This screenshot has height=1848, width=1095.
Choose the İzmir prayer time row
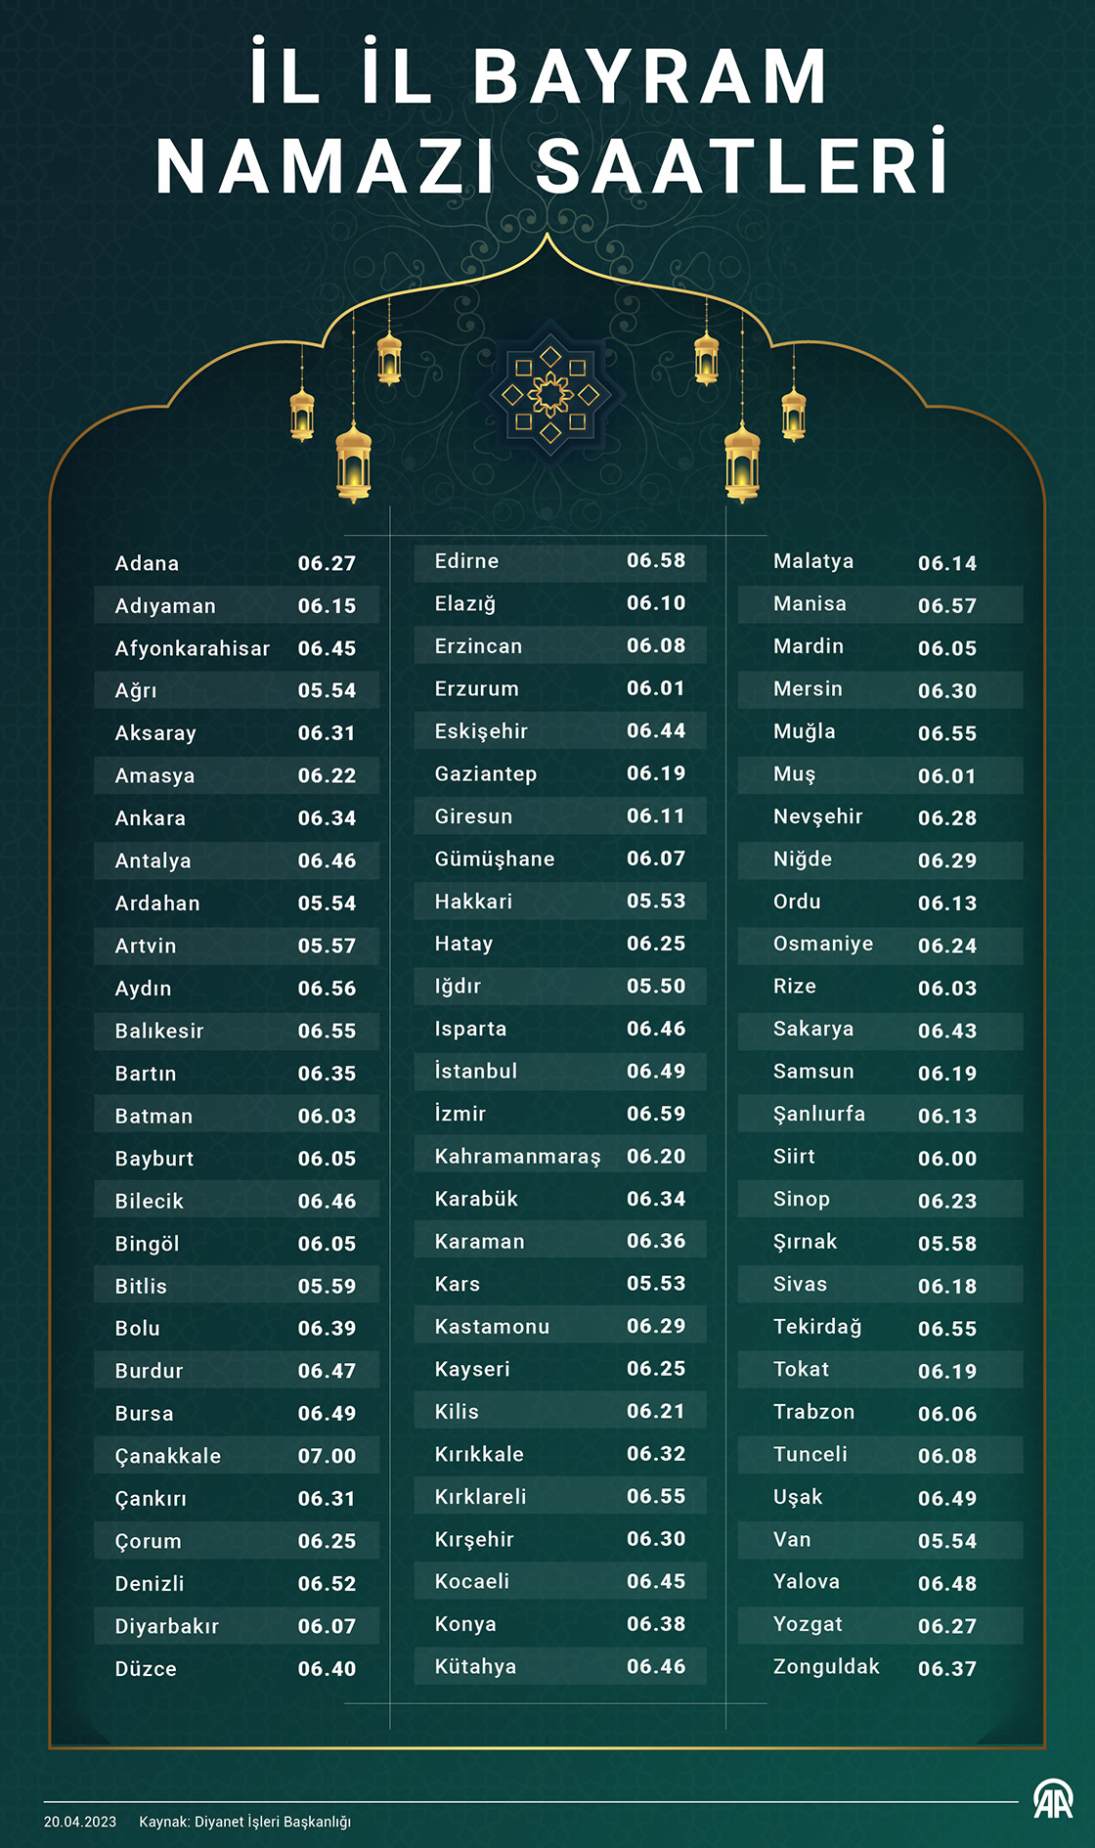pos(559,1114)
